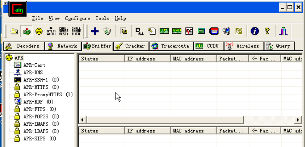This screenshot has width=305, height=147.
Task: Open the Configure menu
Action: click(78, 18)
